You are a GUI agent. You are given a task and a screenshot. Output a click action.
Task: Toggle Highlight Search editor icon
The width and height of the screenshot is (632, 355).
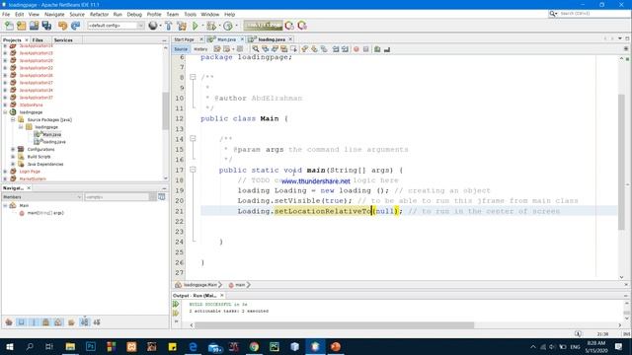[x=284, y=49]
